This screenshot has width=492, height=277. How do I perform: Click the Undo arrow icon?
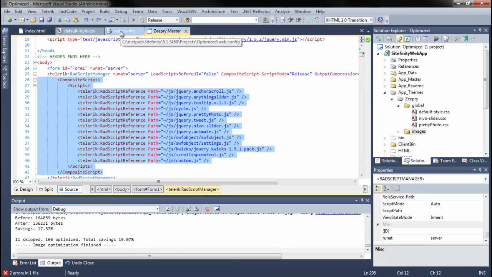coord(86,20)
